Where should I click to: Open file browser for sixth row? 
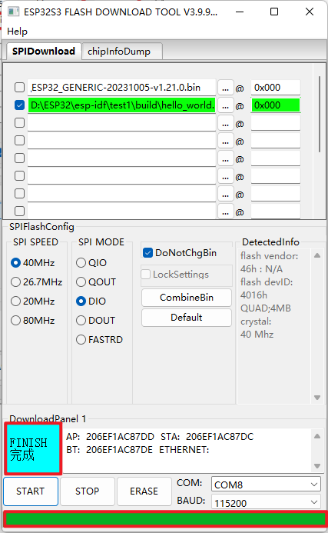click(226, 176)
